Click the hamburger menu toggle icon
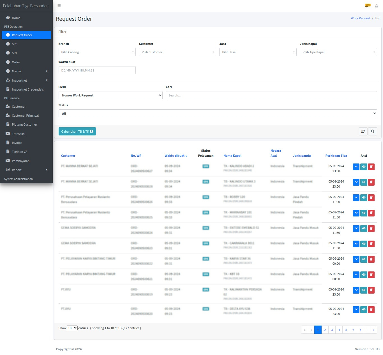This screenshot has height=355, width=383. [x=59, y=6]
